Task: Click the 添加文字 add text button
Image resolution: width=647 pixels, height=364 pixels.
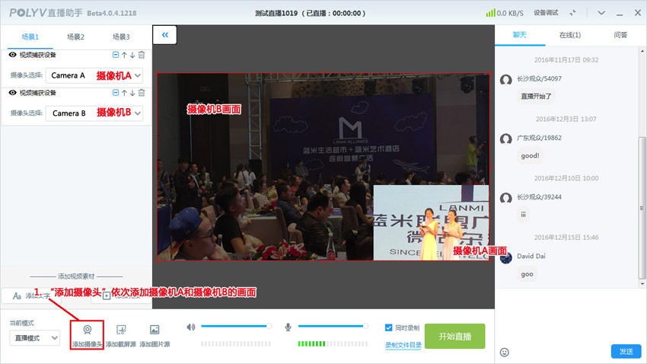Action: [31, 296]
